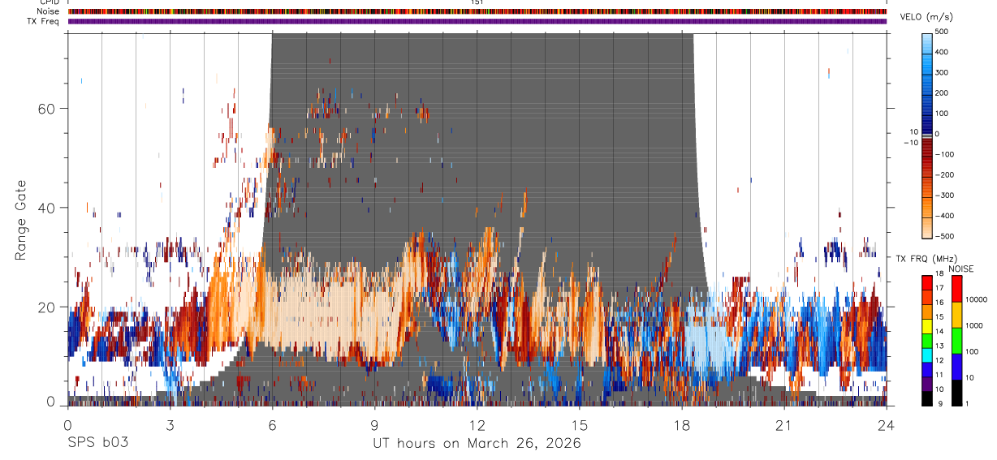Screen dimensions: 997x460
Task: Click the red top segment of NOISE legend
Action: click(956, 289)
